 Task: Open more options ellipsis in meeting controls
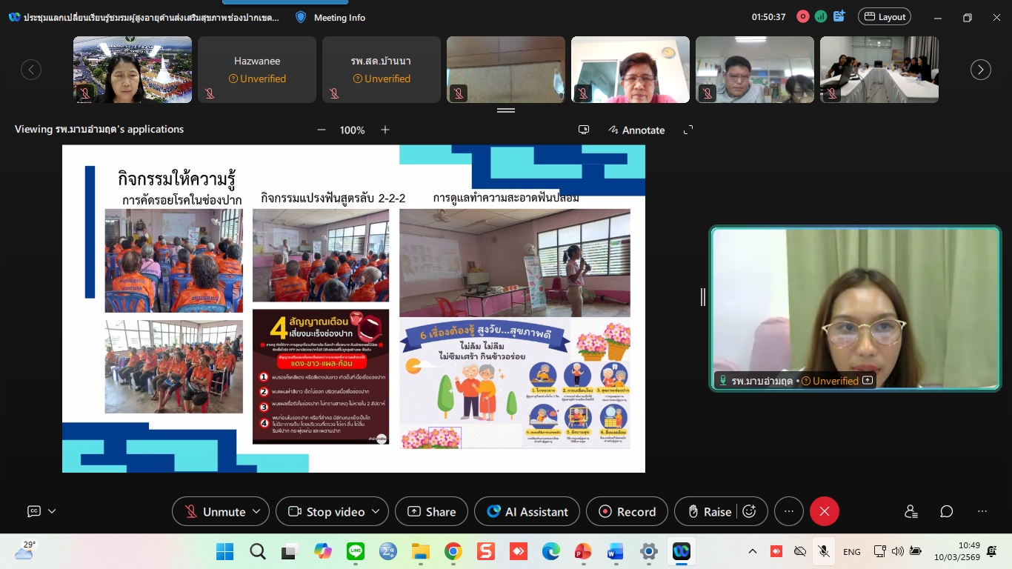(x=789, y=511)
